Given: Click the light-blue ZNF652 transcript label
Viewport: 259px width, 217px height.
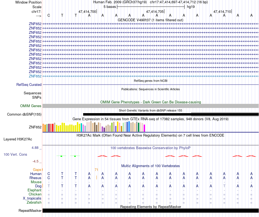Looking at the screenshot, I should pos(35,76).
